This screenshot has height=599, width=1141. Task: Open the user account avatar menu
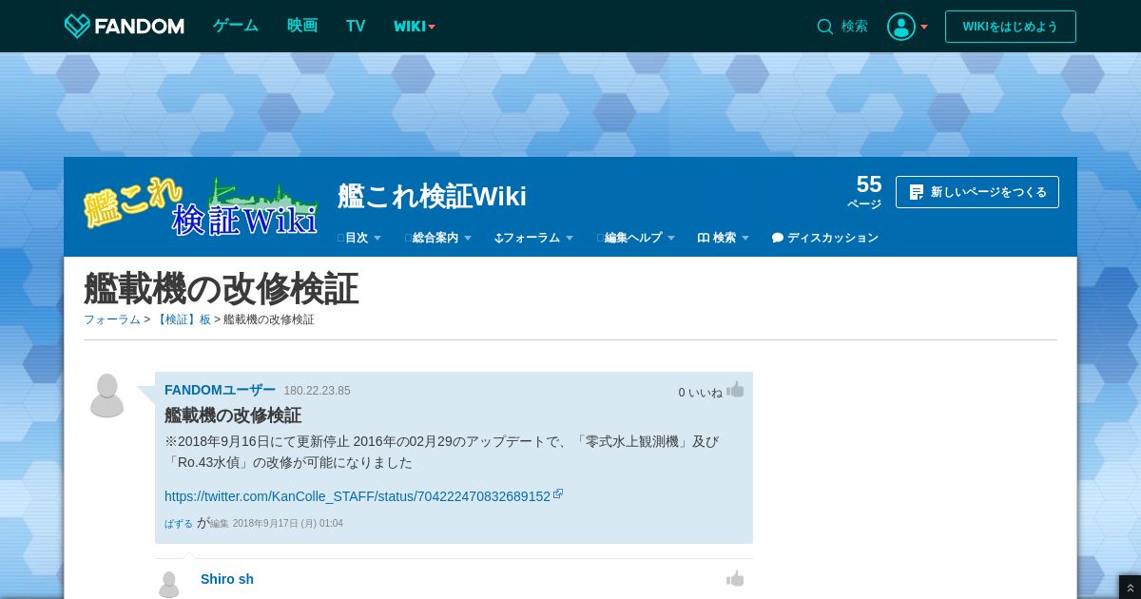tap(901, 27)
